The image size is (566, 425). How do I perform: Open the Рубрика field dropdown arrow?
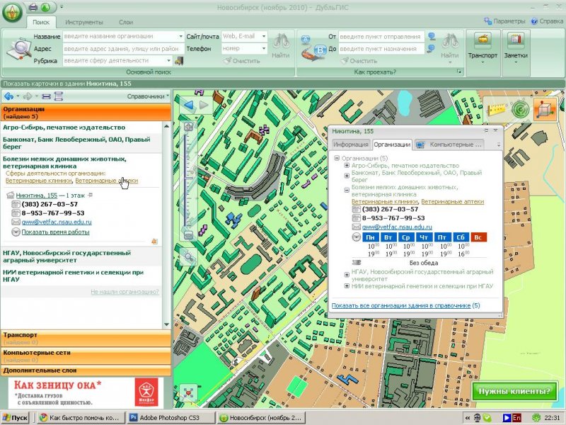(168, 61)
